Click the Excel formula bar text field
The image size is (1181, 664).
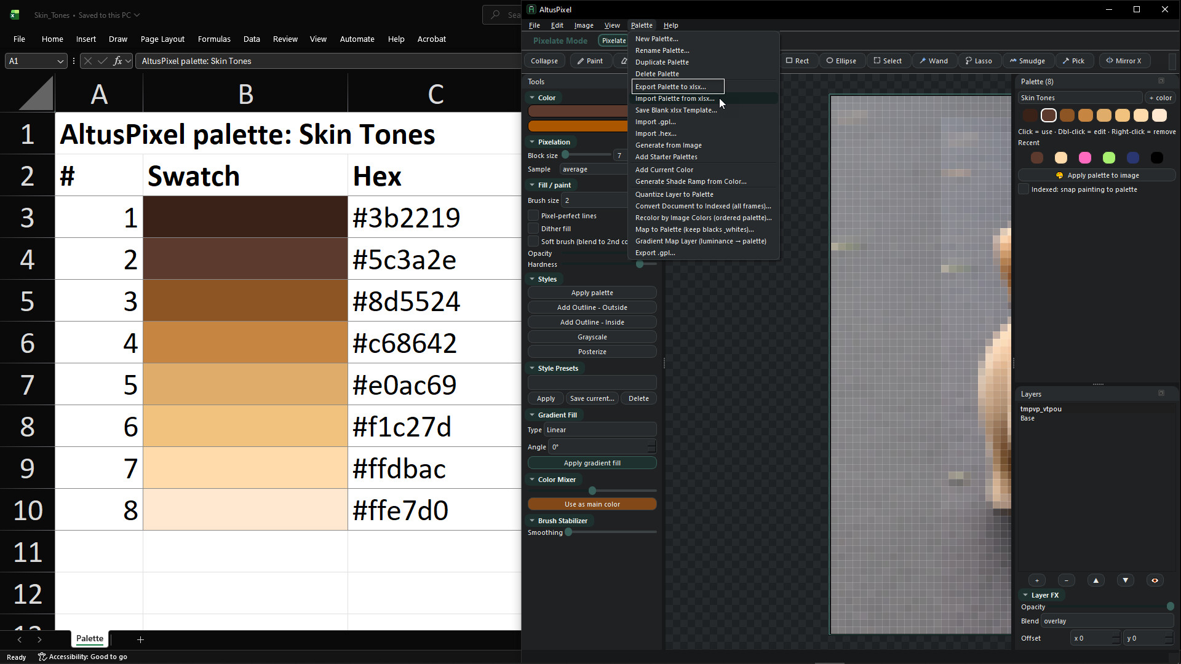pos(329,61)
